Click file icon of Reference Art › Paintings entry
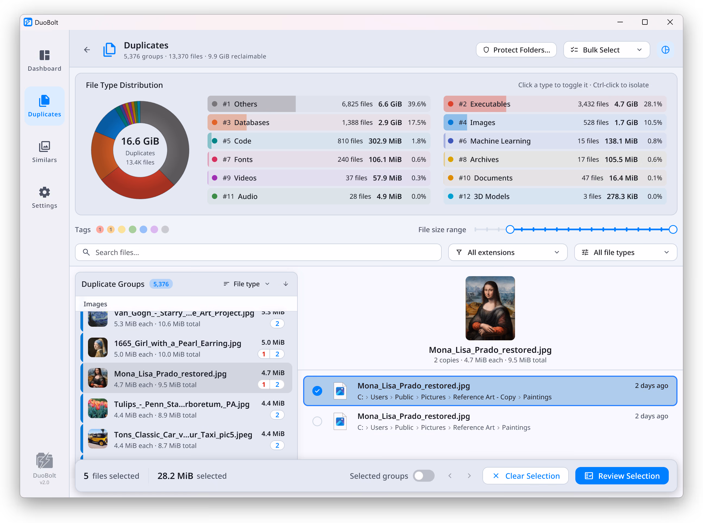 click(340, 421)
